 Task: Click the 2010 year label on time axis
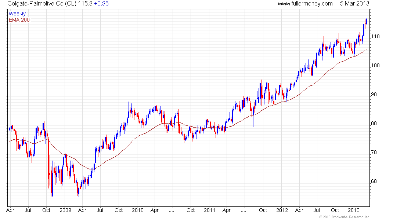tap(138, 210)
